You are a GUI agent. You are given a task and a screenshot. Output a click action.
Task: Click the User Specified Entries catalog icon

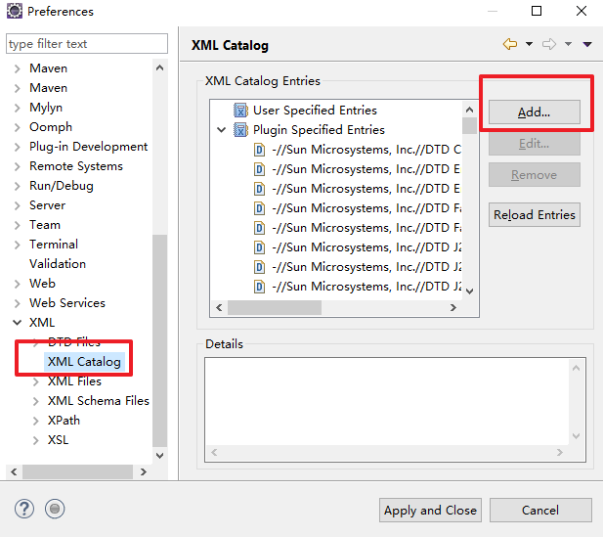pyautogui.click(x=240, y=111)
